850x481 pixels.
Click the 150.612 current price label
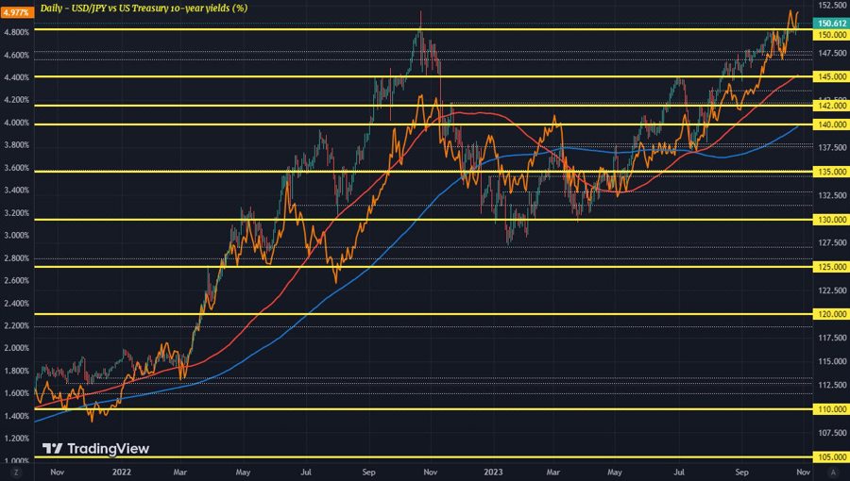click(831, 24)
